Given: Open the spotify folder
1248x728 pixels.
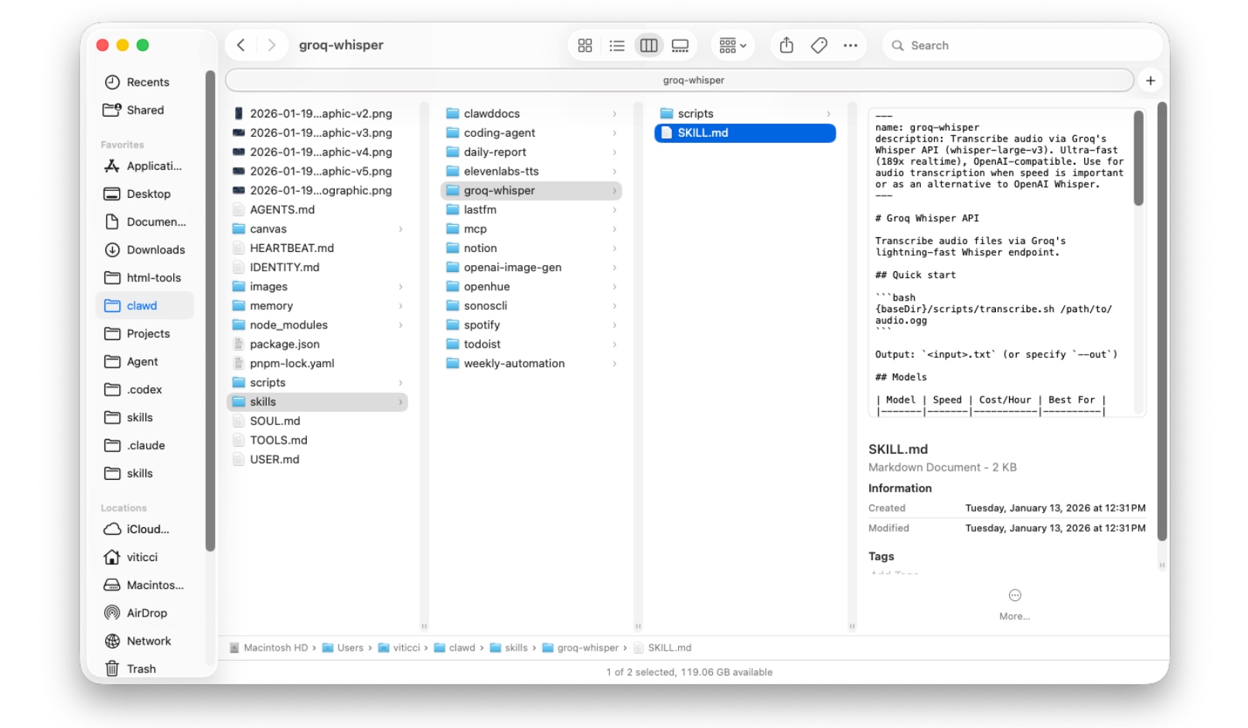Looking at the screenshot, I should coord(531,325).
